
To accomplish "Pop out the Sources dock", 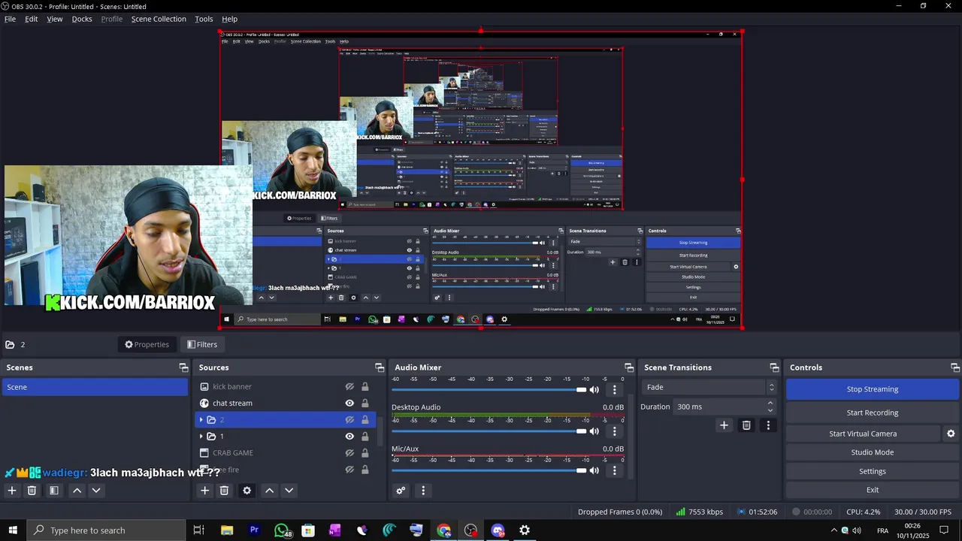I will point(380,367).
